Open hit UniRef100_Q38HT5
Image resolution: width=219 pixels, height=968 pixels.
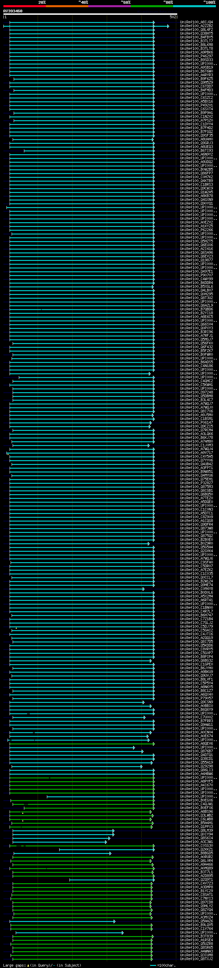click(196, 33)
